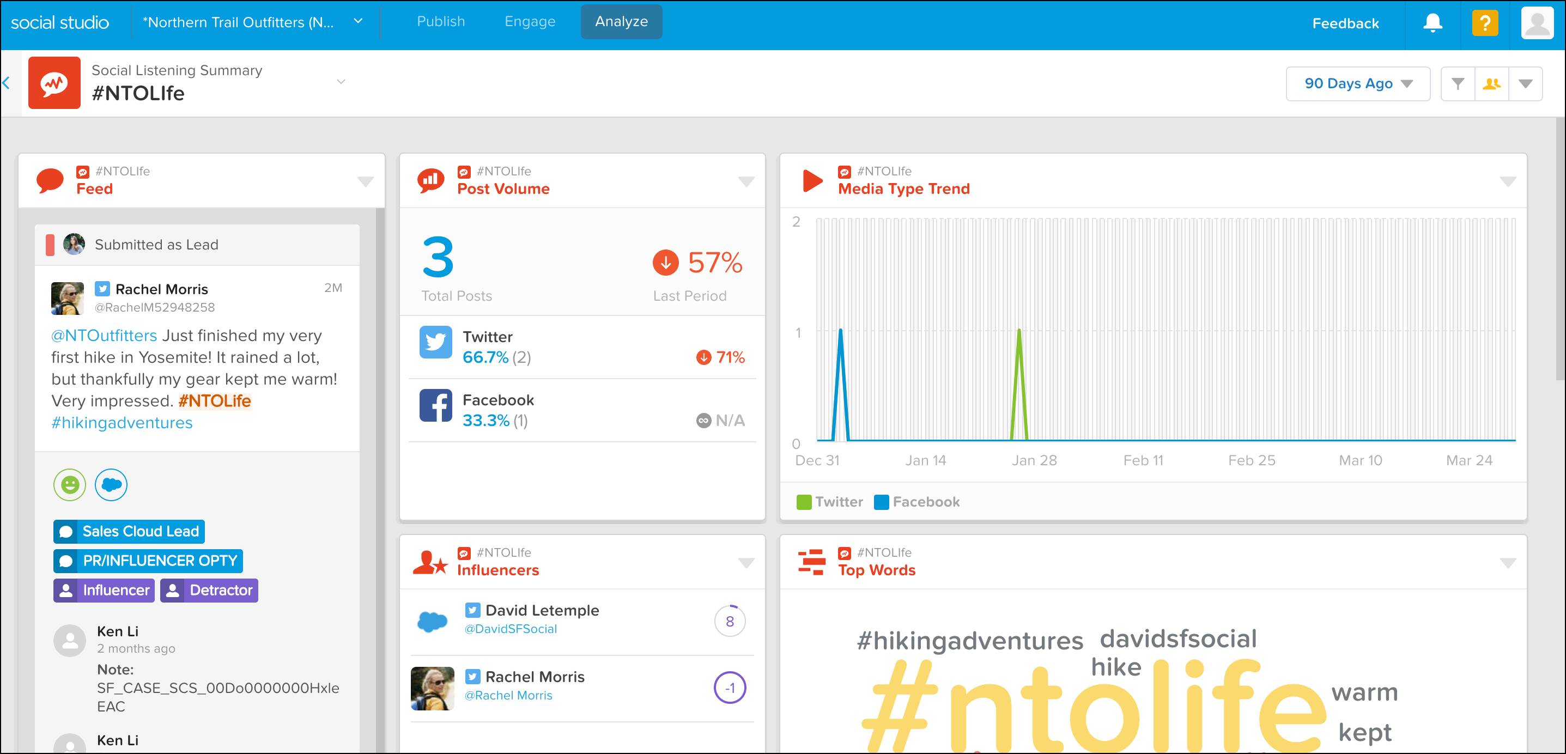Click the Feed panel vertical scrollbar
This screenshot has height=754, width=1566.
tap(380, 481)
